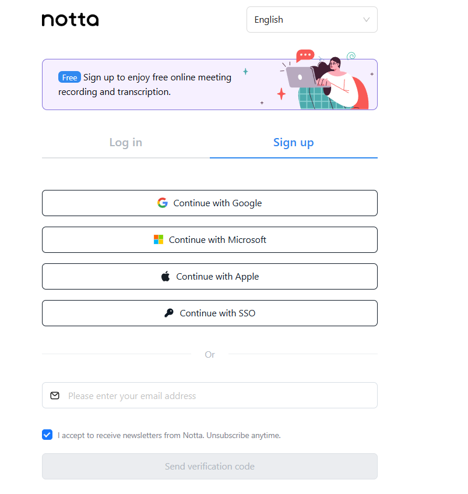468x494 pixels.
Task: Click the woman with laptop illustration
Action: coord(326,82)
